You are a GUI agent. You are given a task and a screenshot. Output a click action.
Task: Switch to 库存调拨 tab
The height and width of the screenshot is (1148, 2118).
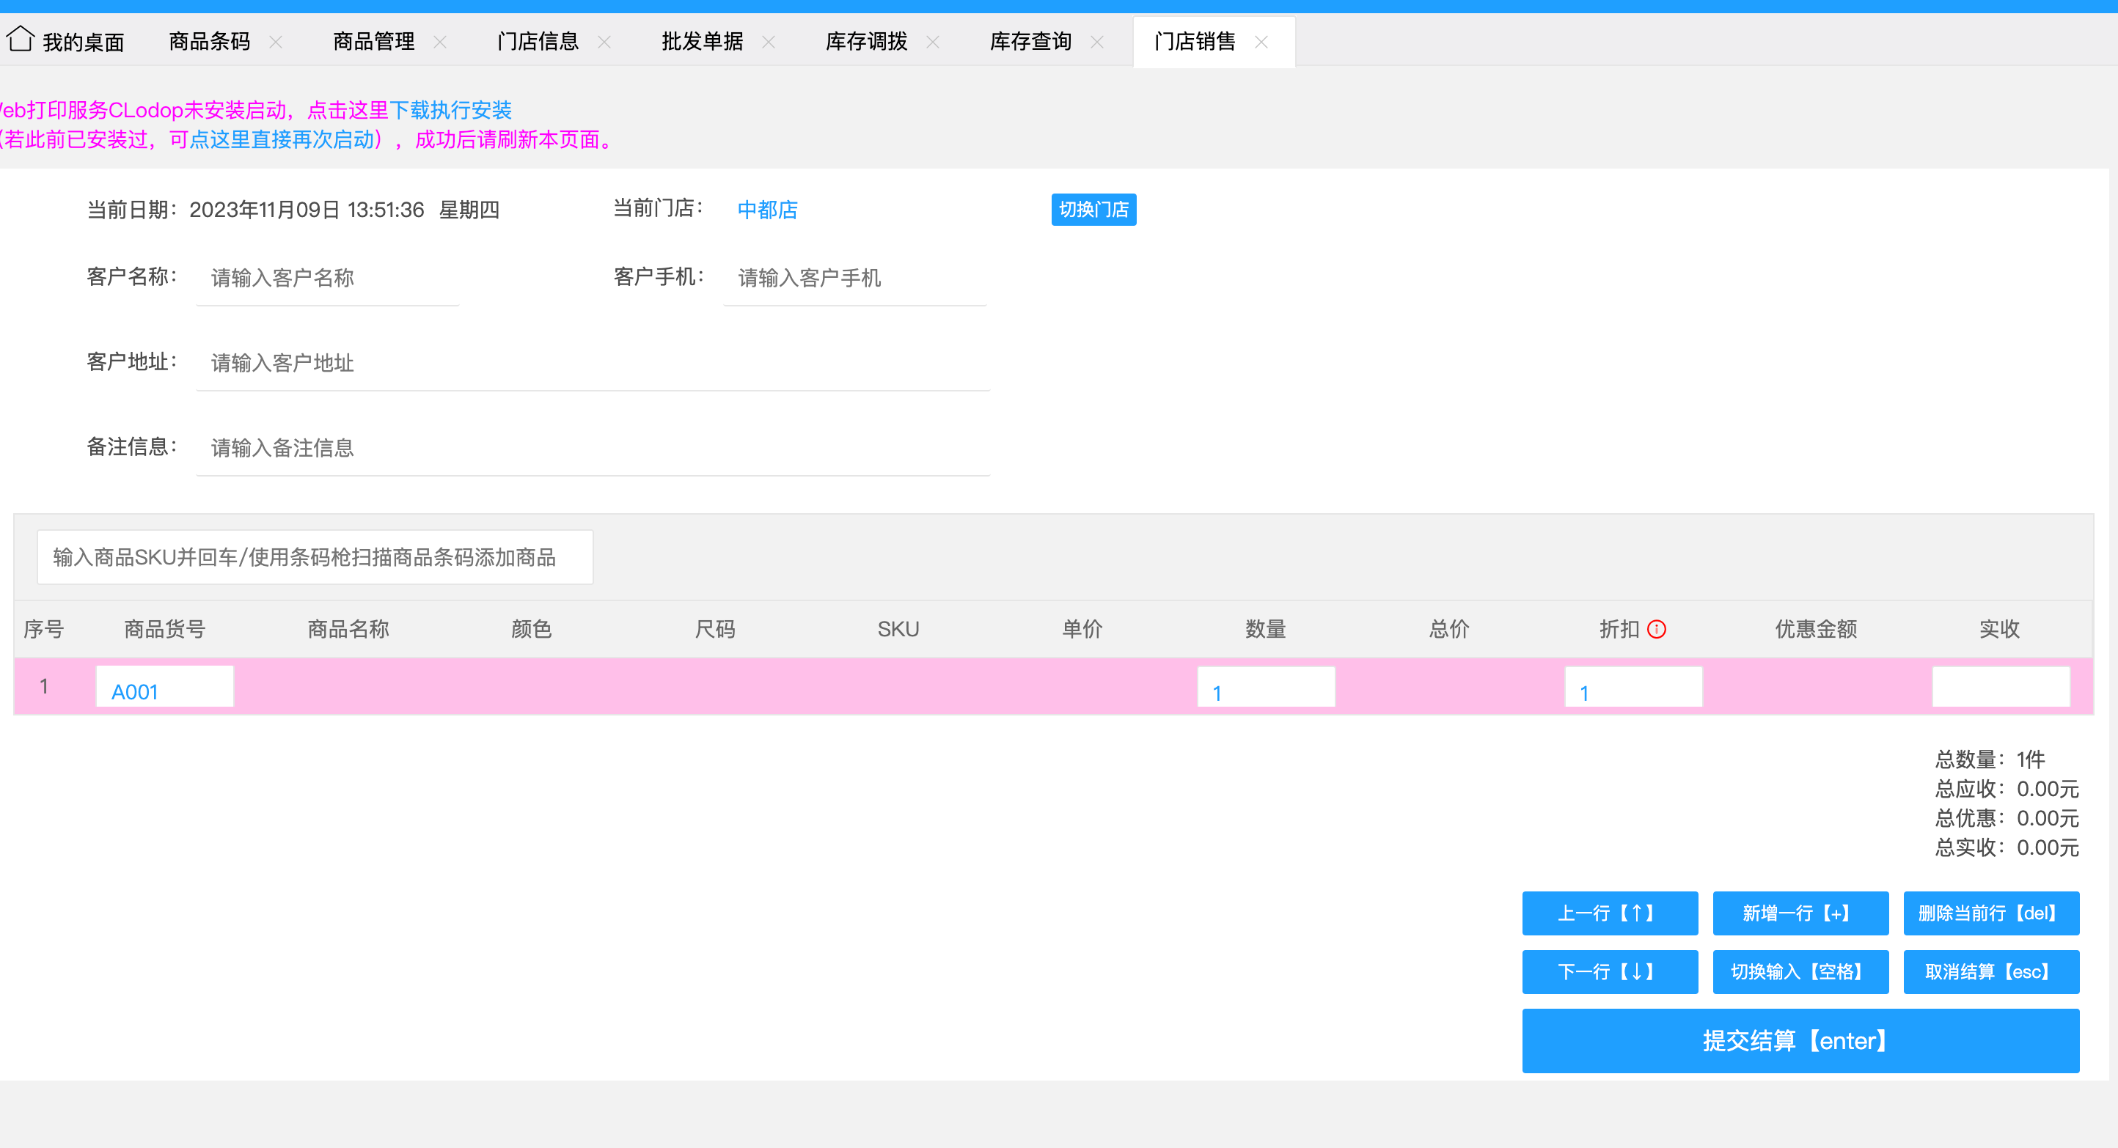tap(867, 41)
